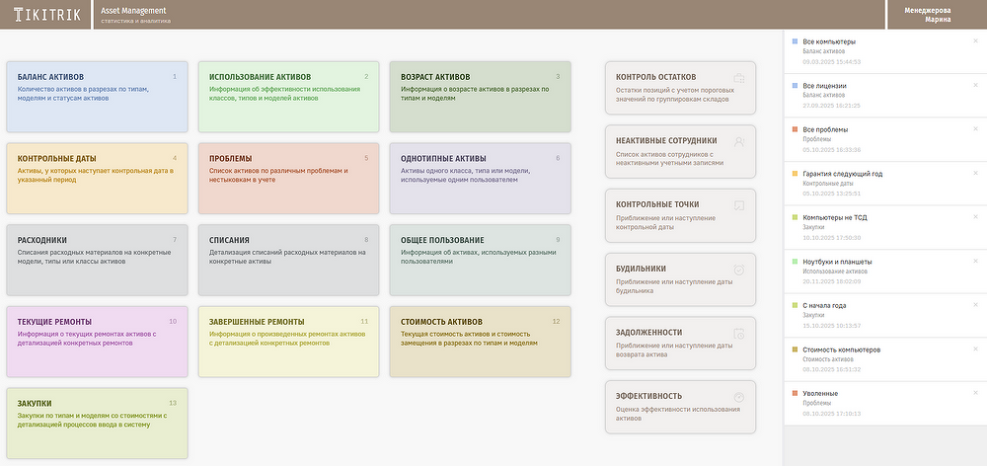
Task: Open the Текущие ремонты tile
Action: tap(96, 342)
